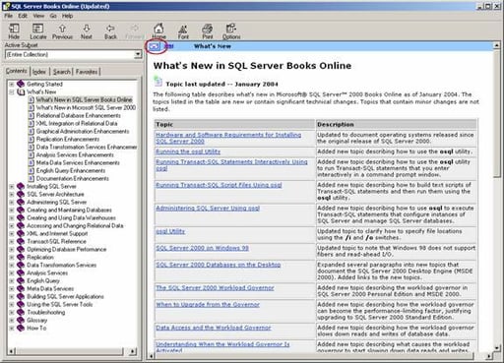
Task: Open the Go menu
Action: 53,16
